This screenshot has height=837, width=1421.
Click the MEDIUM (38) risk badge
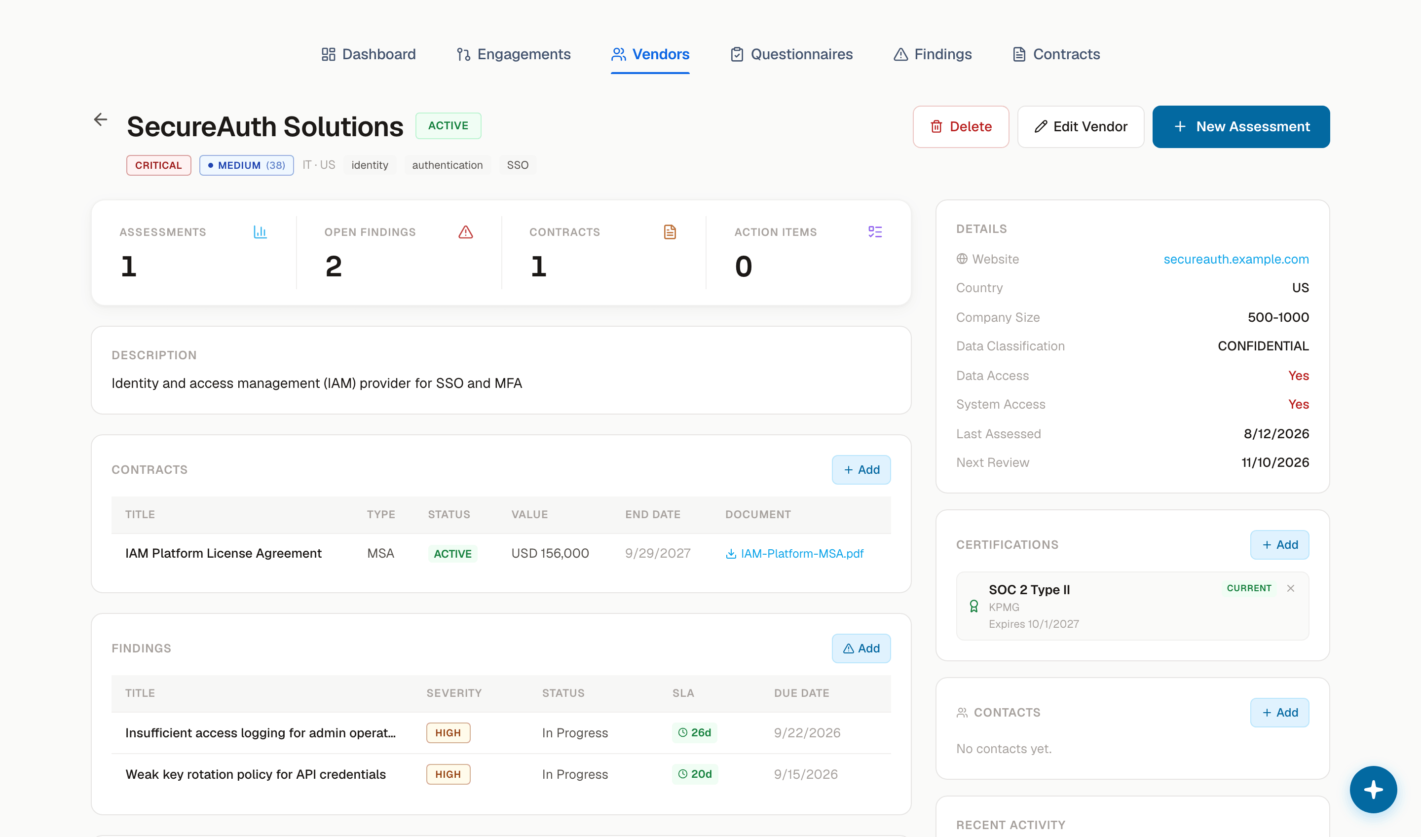pos(246,165)
